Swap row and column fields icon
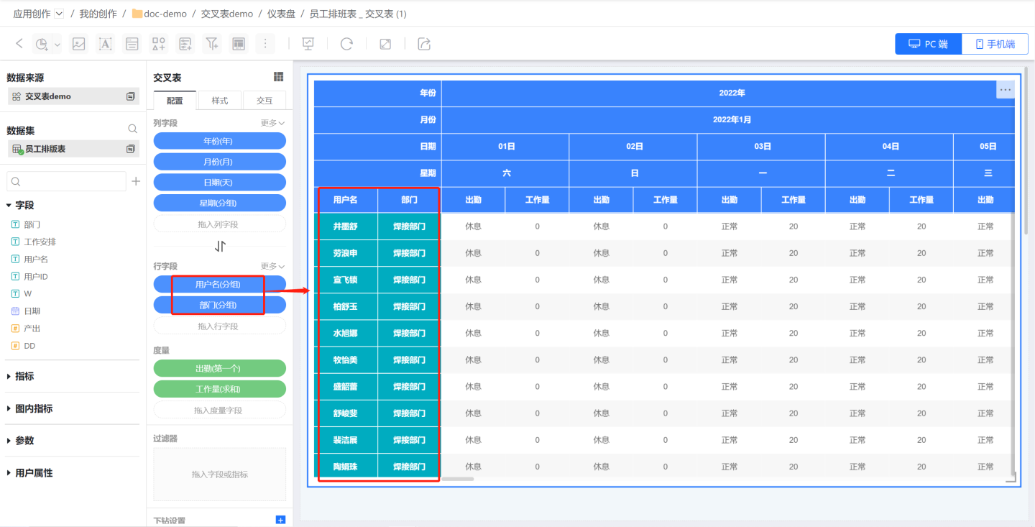 pyautogui.click(x=220, y=246)
